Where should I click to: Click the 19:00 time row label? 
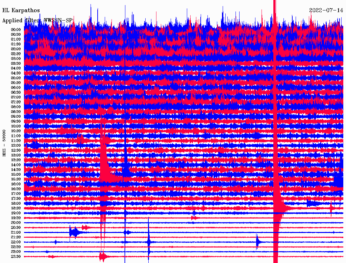[16, 213]
